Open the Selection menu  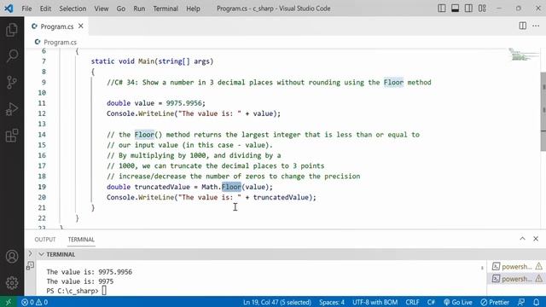click(73, 9)
